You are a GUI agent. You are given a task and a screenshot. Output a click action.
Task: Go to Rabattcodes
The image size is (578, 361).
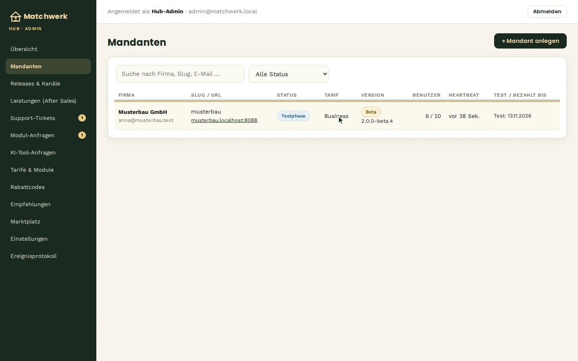coord(48,187)
